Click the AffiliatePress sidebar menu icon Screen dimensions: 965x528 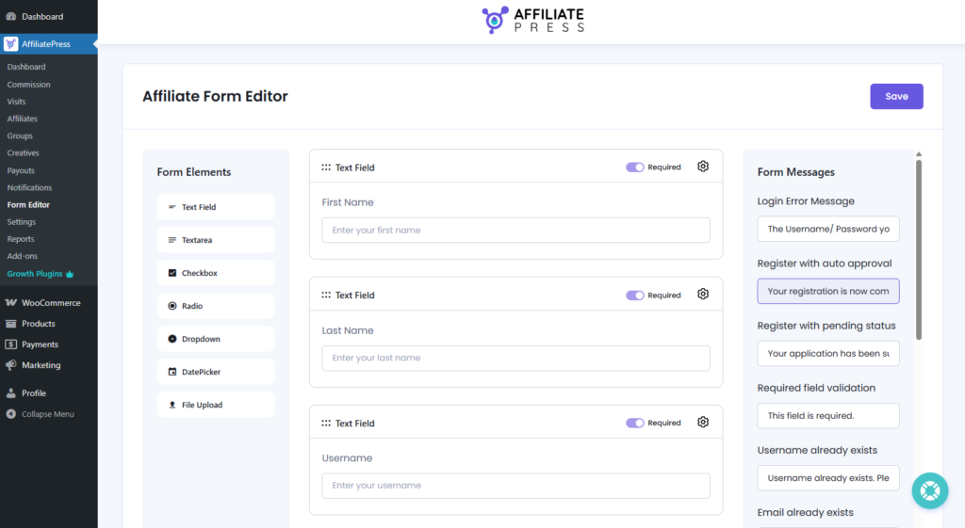[x=11, y=43]
